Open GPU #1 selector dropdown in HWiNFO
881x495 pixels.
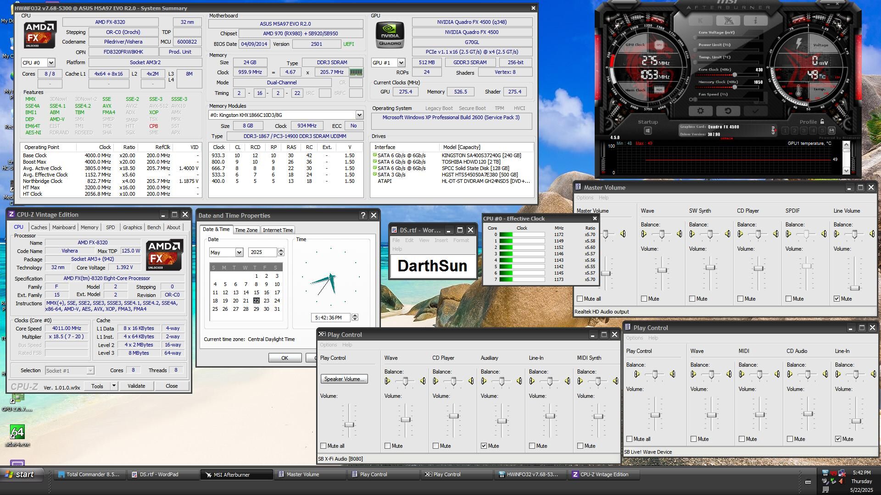tap(401, 63)
